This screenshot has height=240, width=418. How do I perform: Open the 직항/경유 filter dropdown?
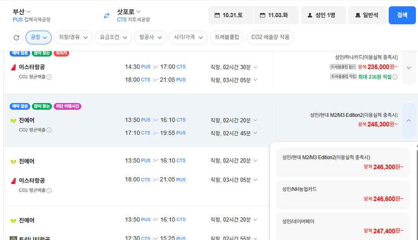coord(73,37)
